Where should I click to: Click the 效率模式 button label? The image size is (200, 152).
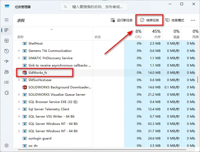click(178, 20)
